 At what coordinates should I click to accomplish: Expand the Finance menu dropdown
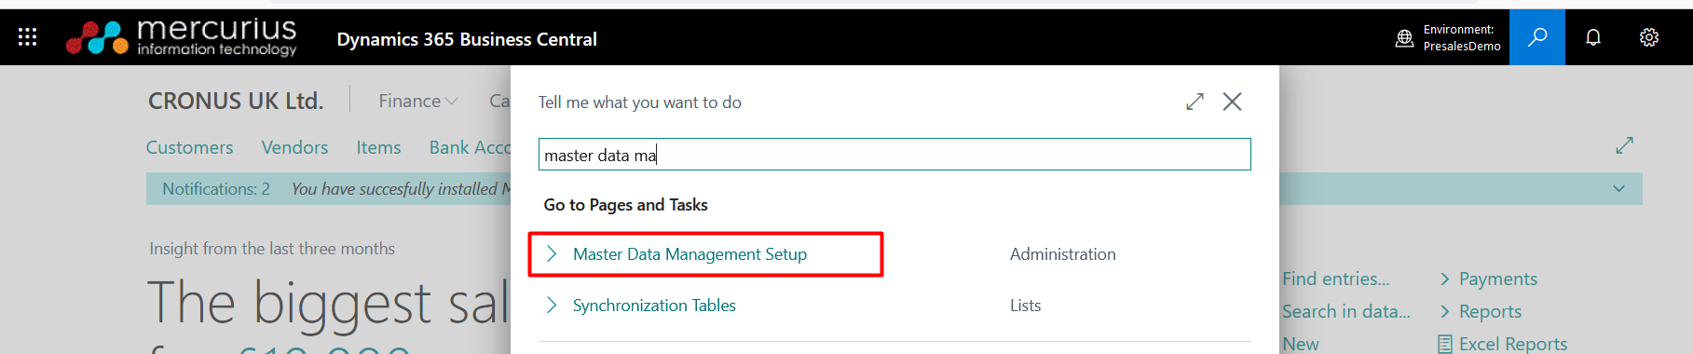[418, 101]
